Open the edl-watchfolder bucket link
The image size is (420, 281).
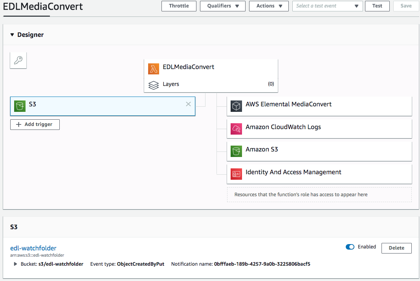(x=33, y=248)
